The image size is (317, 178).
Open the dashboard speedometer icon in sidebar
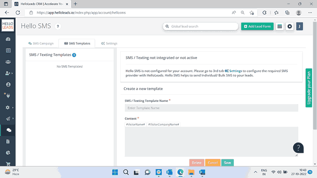[x=8, y=39]
